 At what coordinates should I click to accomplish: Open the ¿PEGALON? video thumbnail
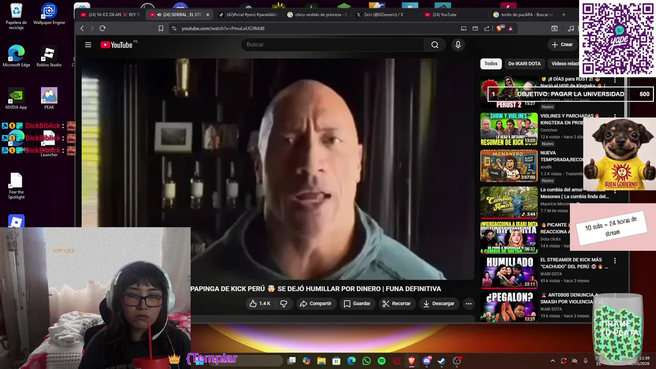pyautogui.click(x=508, y=307)
